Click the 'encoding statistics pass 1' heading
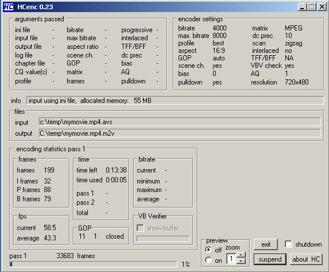Screen dimensions: 329x272 click(x=51, y=149)
